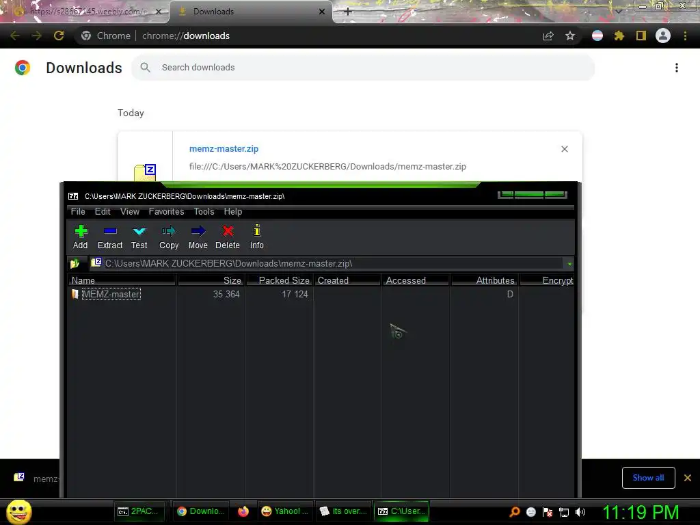Open the Tools menu in 7-Zip
The width and height of the screenshot is (700, 525).
(x=204, y=212)
